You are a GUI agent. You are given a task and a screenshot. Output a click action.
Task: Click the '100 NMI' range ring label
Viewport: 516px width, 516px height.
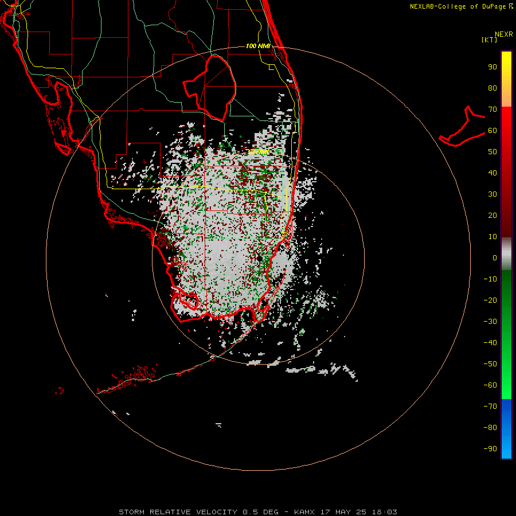pyautogui.click(x=258, y=46)
